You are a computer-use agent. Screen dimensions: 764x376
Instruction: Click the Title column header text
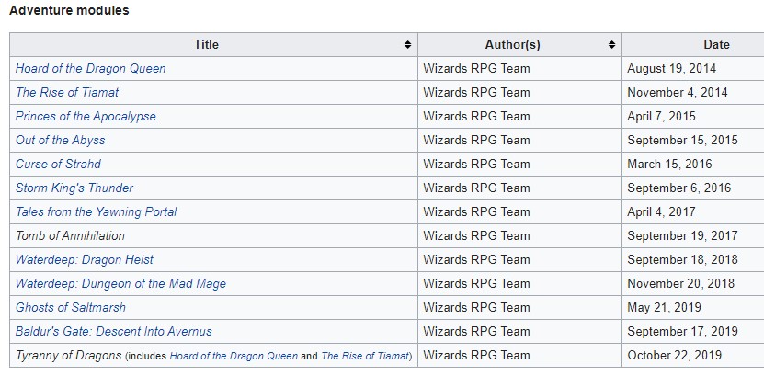(x=206, y=44)
